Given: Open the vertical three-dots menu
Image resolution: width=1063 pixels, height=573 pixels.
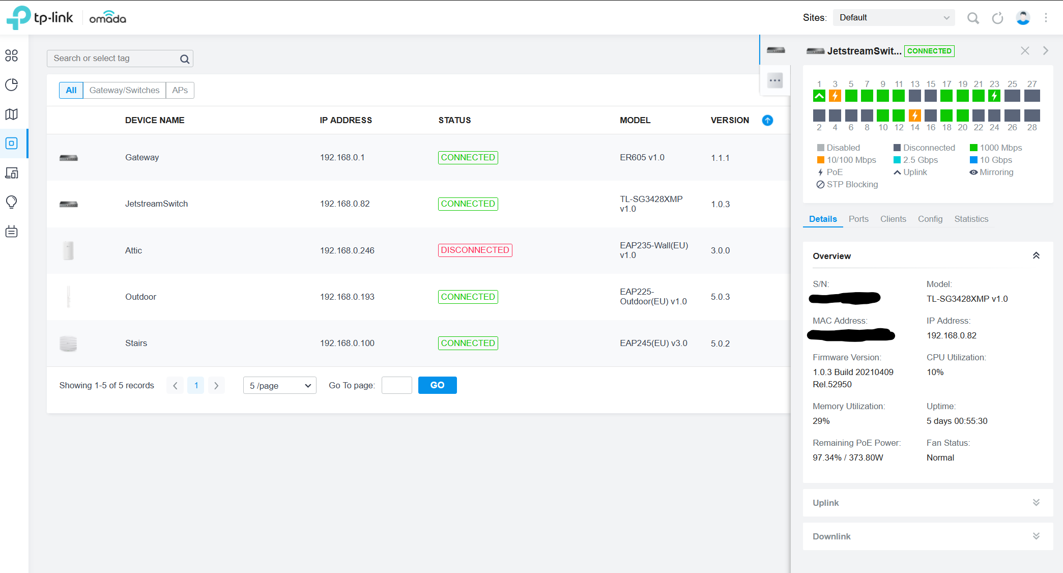Looking at the screenshot, I should (1046, 18).
